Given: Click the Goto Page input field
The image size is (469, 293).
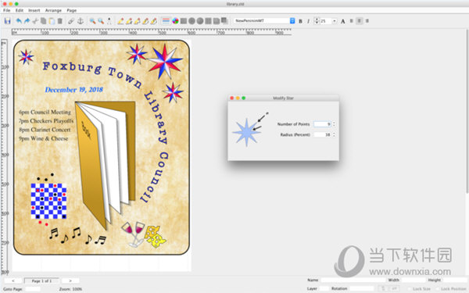Looking at the screenshot, I should pyautogui.click(x=33, y=289).
